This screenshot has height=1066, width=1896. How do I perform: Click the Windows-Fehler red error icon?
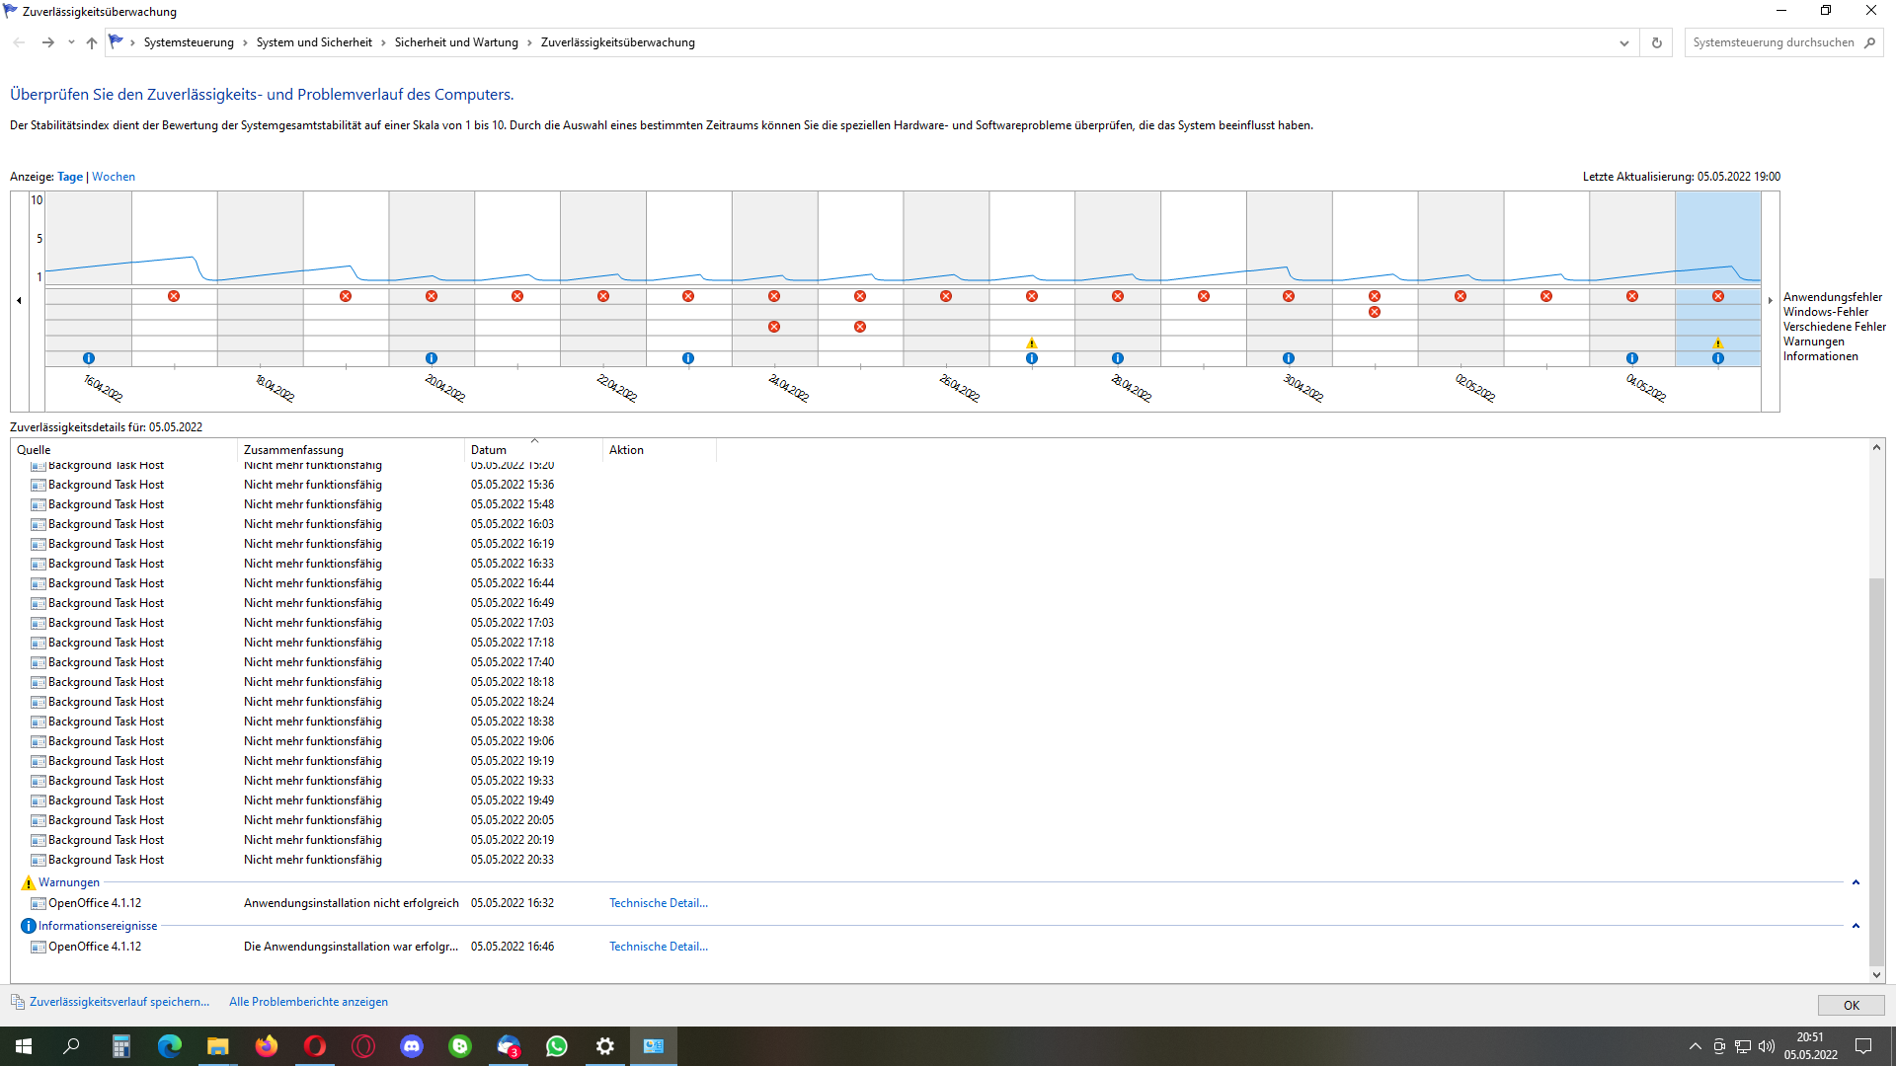point(1375,312)
